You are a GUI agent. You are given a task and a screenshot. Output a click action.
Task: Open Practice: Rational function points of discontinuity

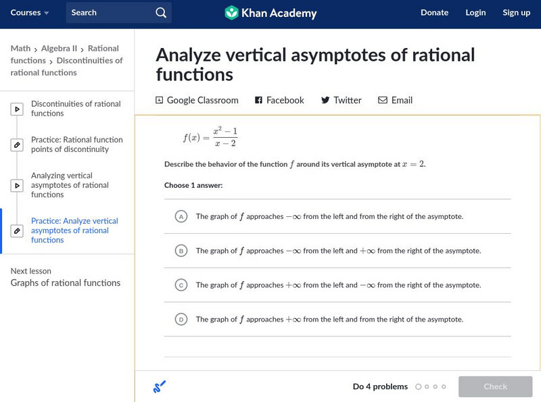coord(76,145)
